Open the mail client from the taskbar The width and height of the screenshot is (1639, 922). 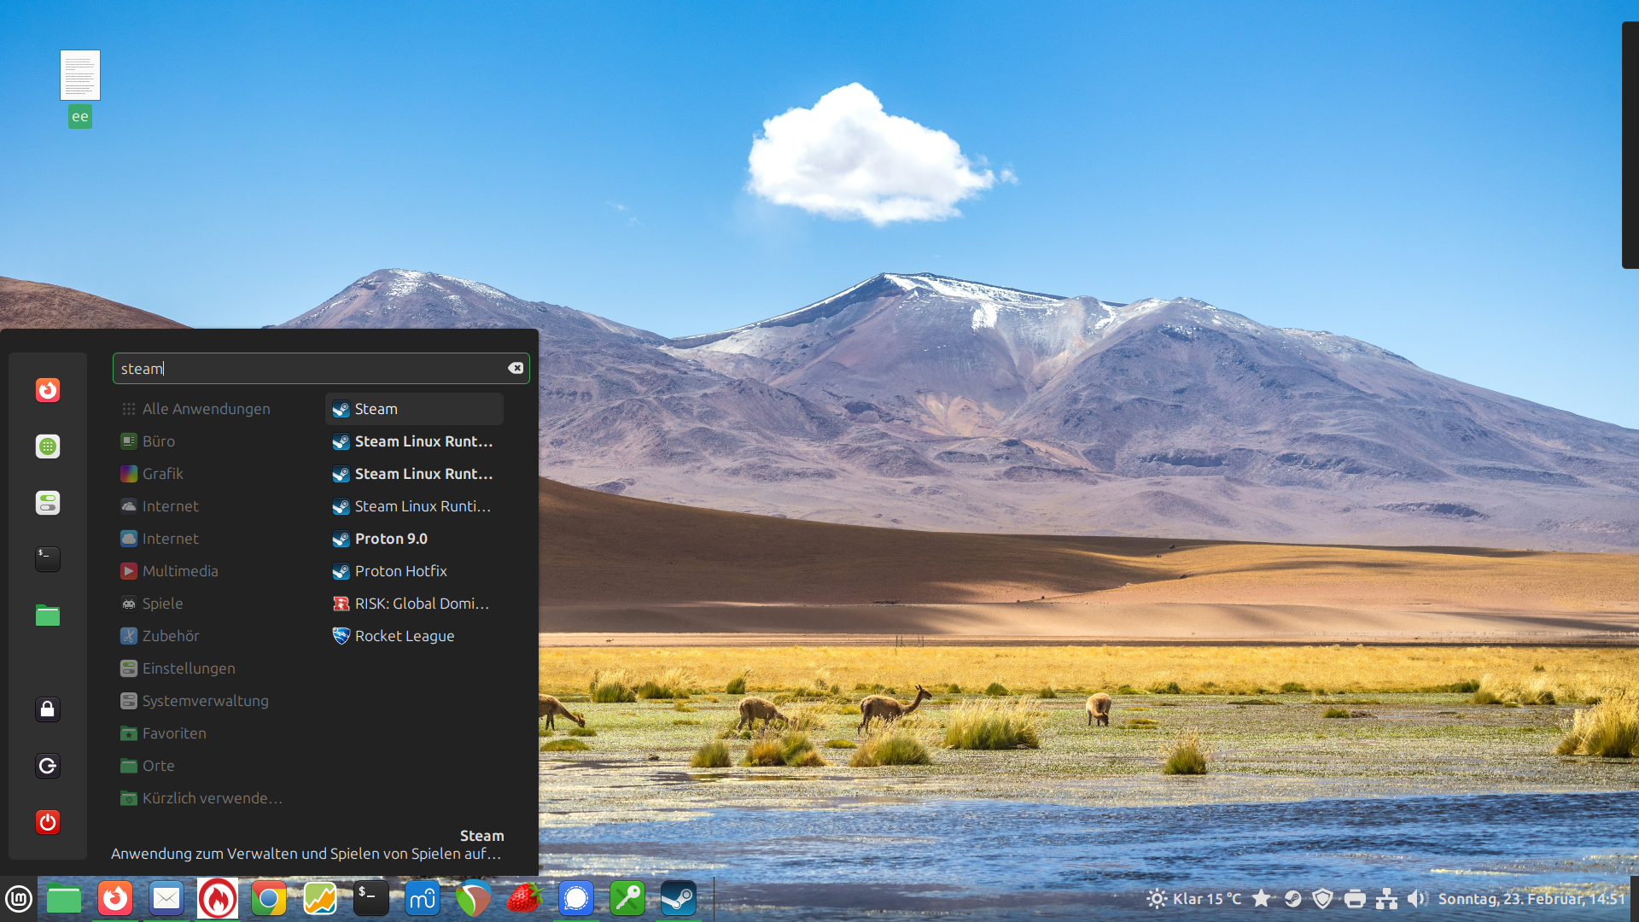pos(166,898)
